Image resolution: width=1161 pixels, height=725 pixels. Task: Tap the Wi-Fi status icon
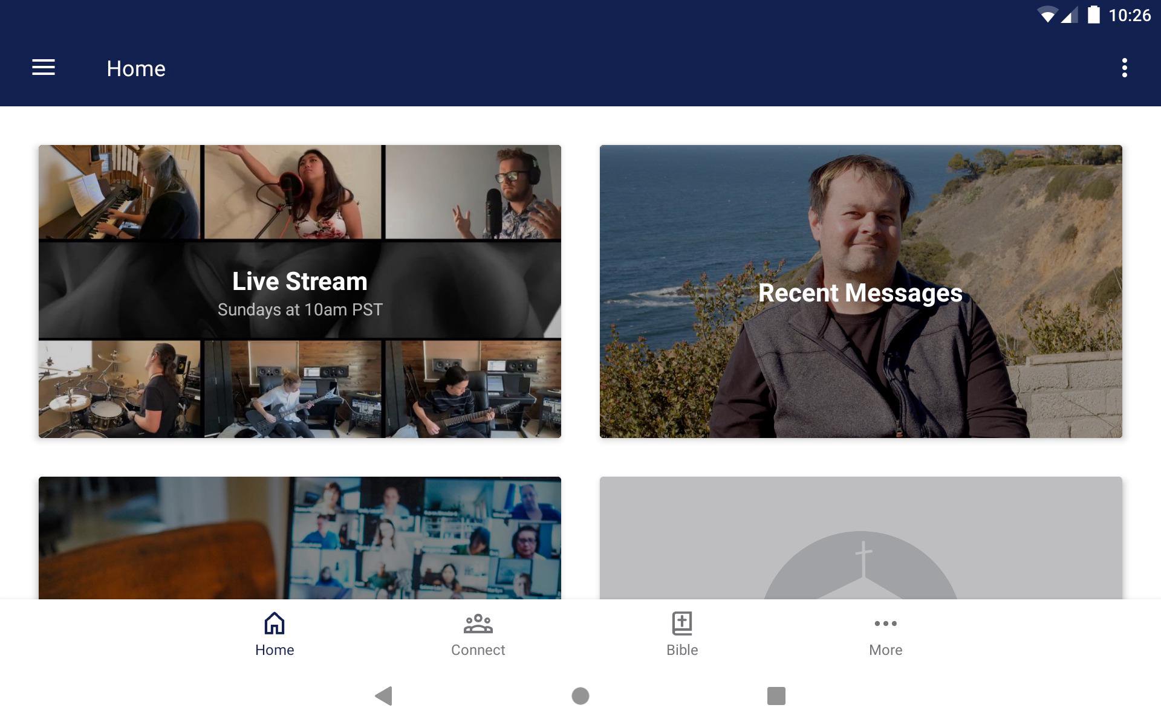coord(1047,14)
